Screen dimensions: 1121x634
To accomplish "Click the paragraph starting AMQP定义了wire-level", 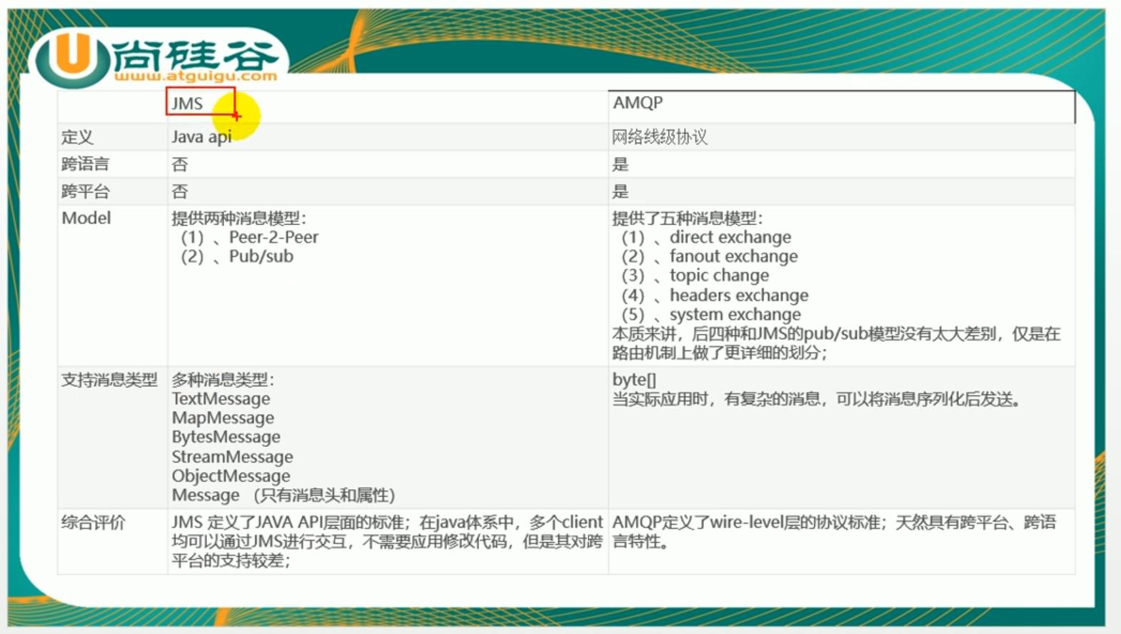I will coord(834,533).
